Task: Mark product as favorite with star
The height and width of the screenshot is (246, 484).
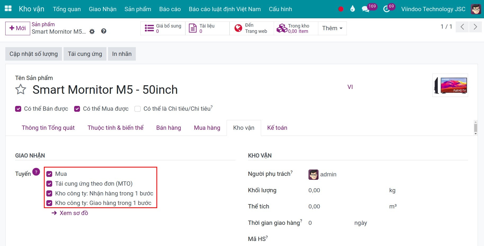Action: 21,90
